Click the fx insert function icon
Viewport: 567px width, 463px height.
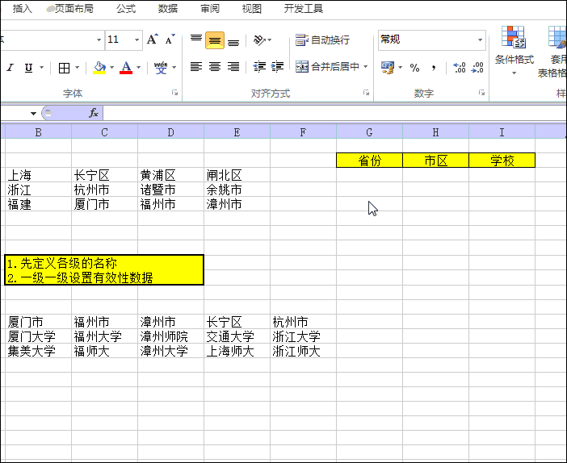(x=94, y=113)
